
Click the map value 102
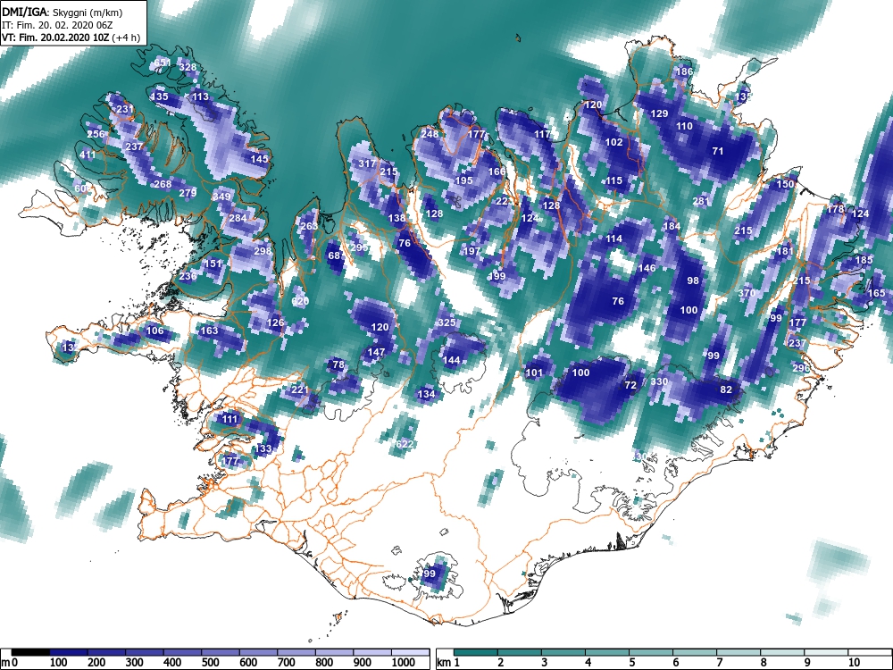[614, 142]
